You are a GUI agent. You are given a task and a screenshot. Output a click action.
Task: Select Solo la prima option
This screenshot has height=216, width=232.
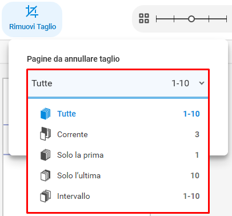(118, 155)
